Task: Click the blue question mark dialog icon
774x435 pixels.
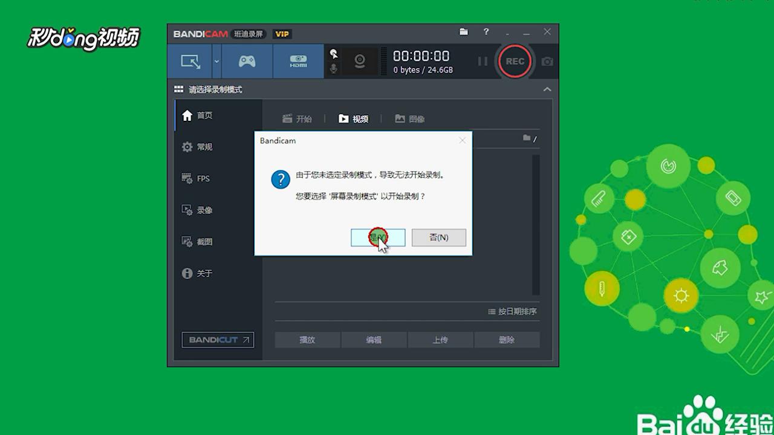Action: pyautogui.click(x=281, y=179)
